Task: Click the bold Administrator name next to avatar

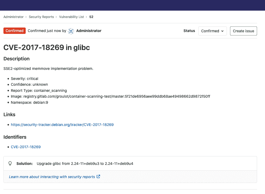Action: click(x=89, y=31)
